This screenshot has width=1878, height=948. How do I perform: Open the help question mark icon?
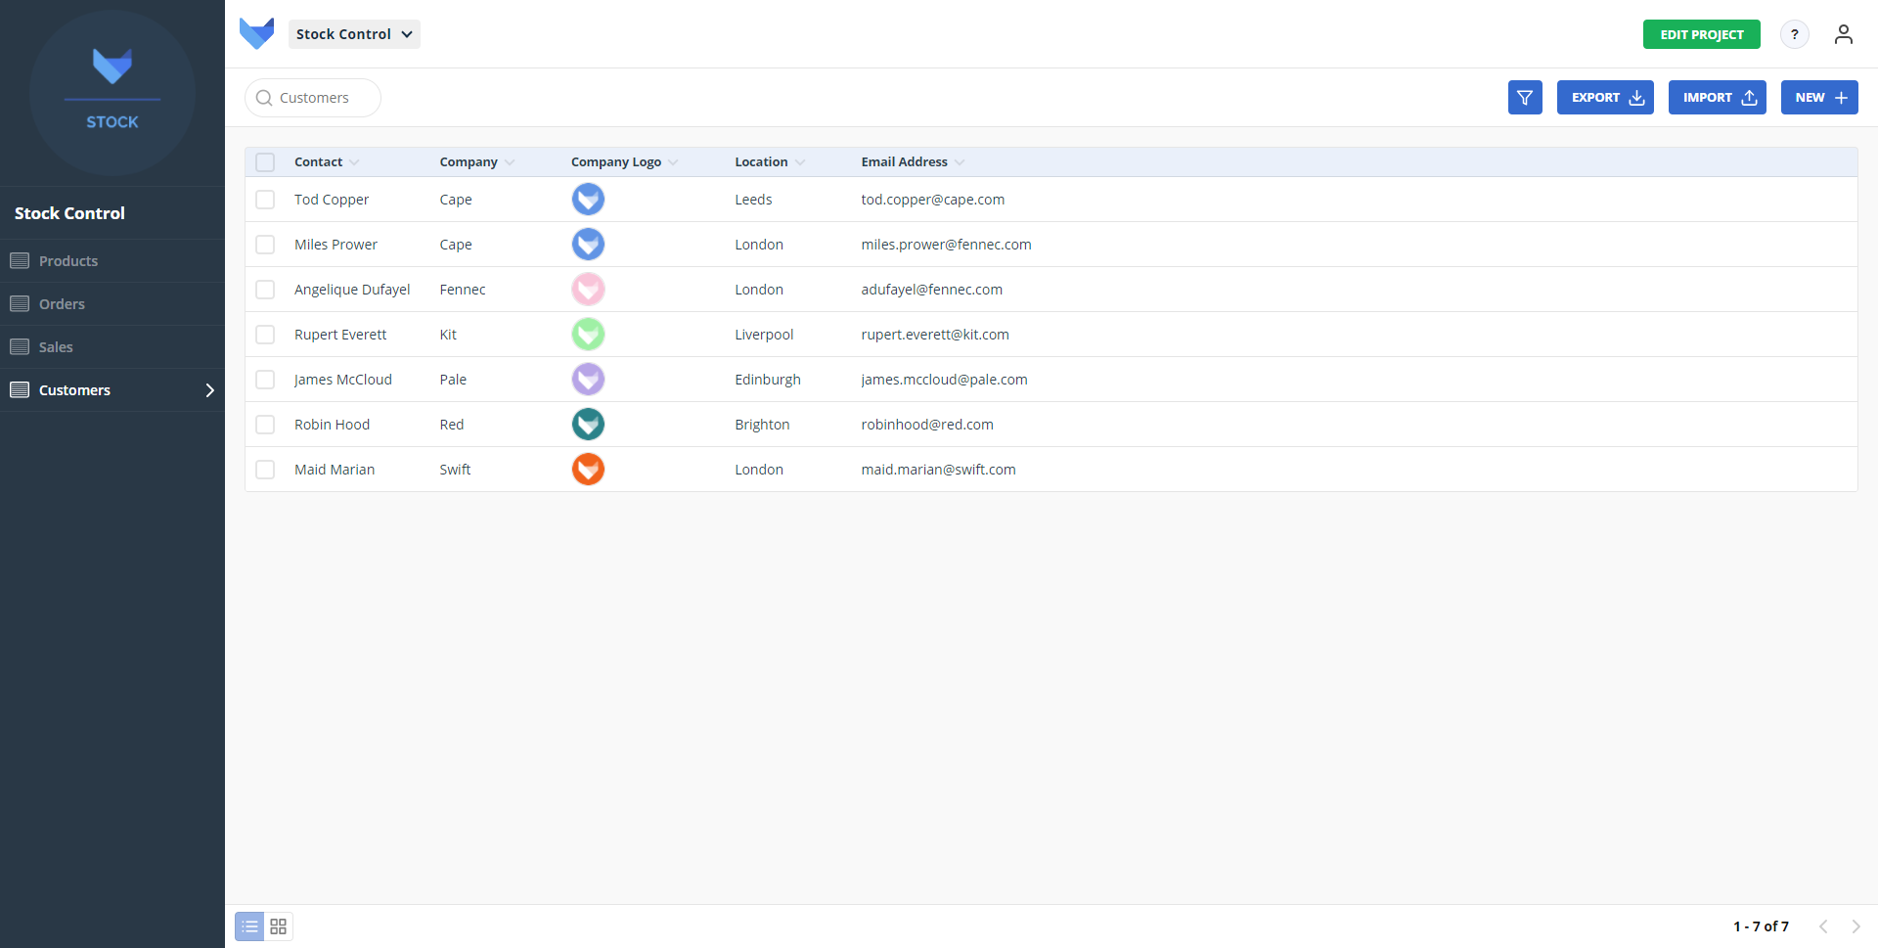click(x=1794, y=34)
